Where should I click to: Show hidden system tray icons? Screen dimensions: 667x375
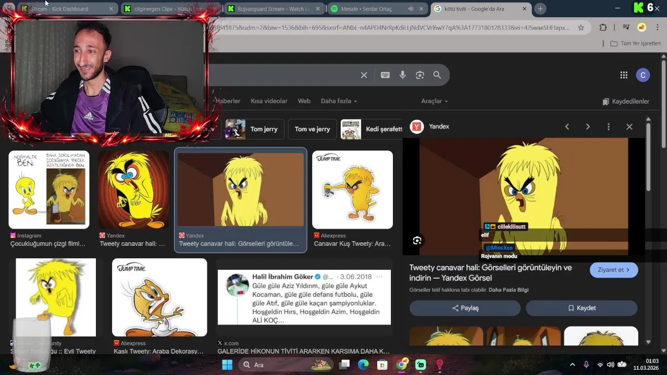pyautogui.click(x=572, y=365)
